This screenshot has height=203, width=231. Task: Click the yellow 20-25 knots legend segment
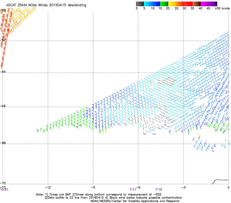[x=172, y=4]
